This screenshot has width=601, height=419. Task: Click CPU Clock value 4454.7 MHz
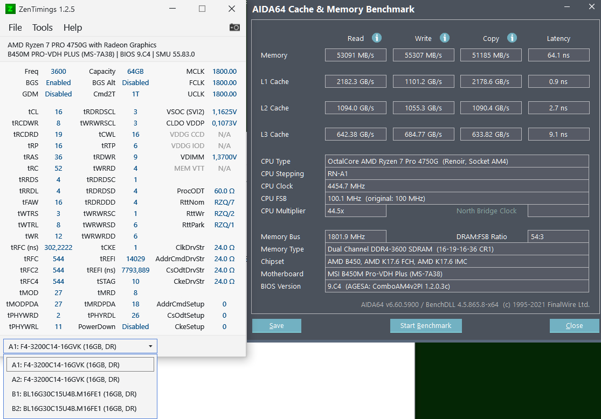click(x=457, y=186)
